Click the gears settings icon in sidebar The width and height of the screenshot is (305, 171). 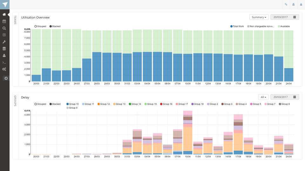4,69
